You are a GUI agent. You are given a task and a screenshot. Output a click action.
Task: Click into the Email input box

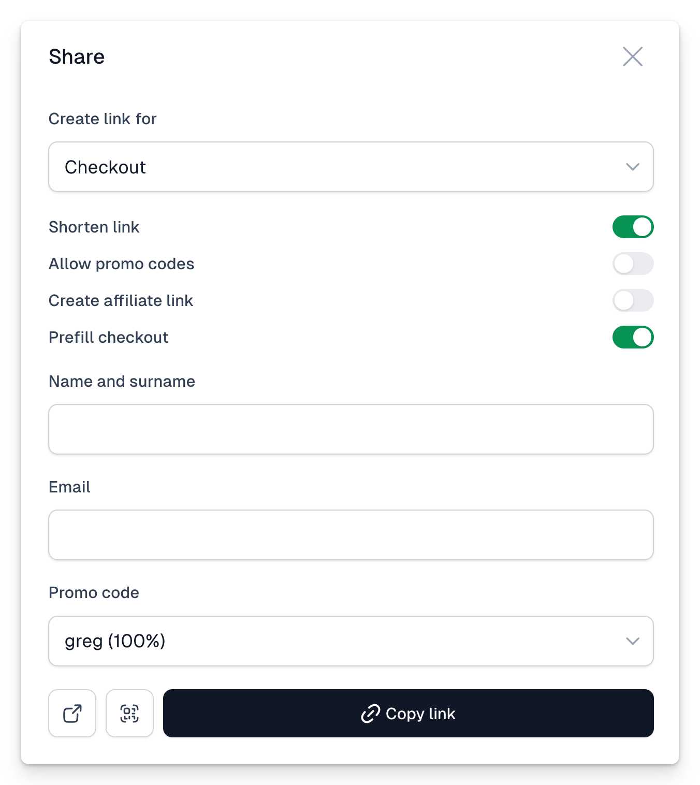pyautogui.click(x=351, y=535)
